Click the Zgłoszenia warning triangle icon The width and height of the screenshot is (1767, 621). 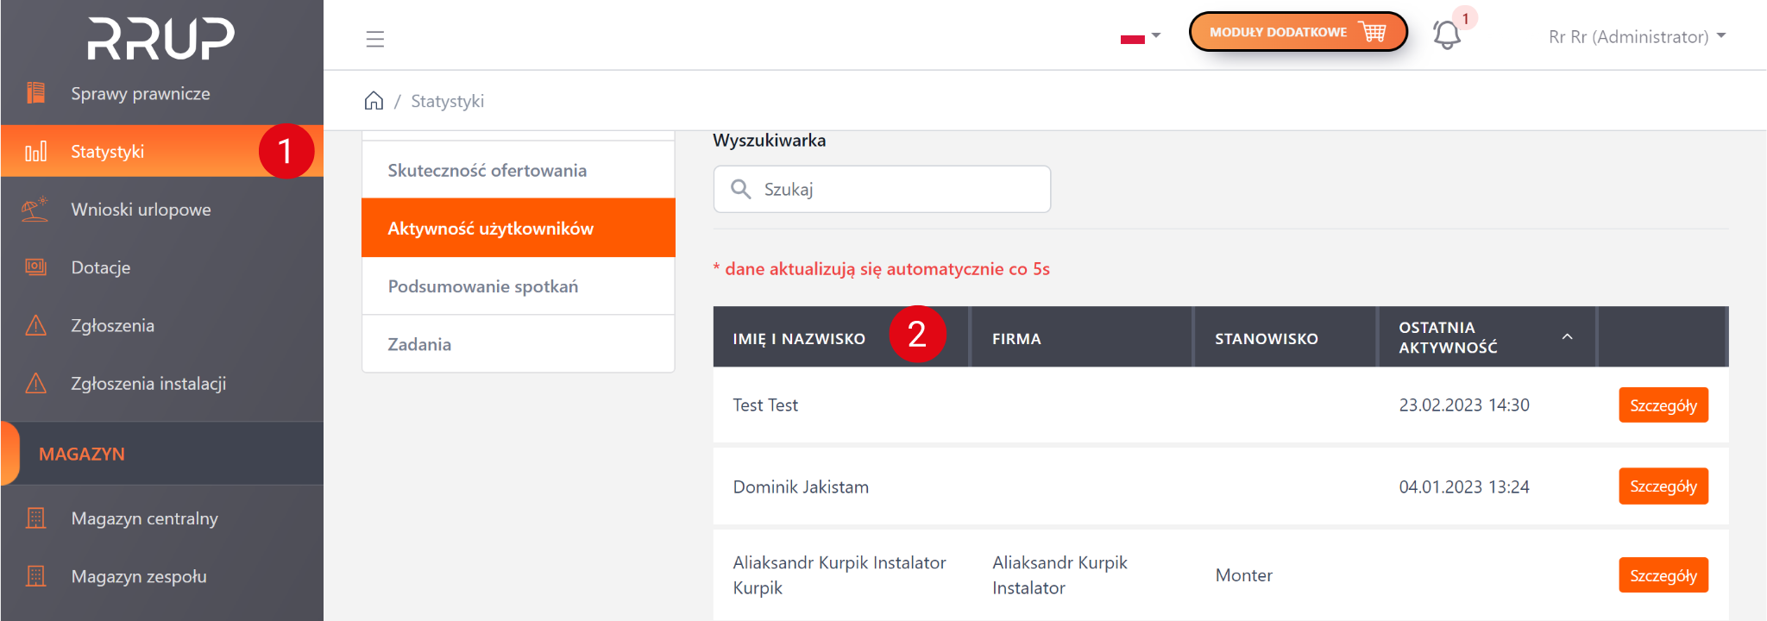coord(35,325)
